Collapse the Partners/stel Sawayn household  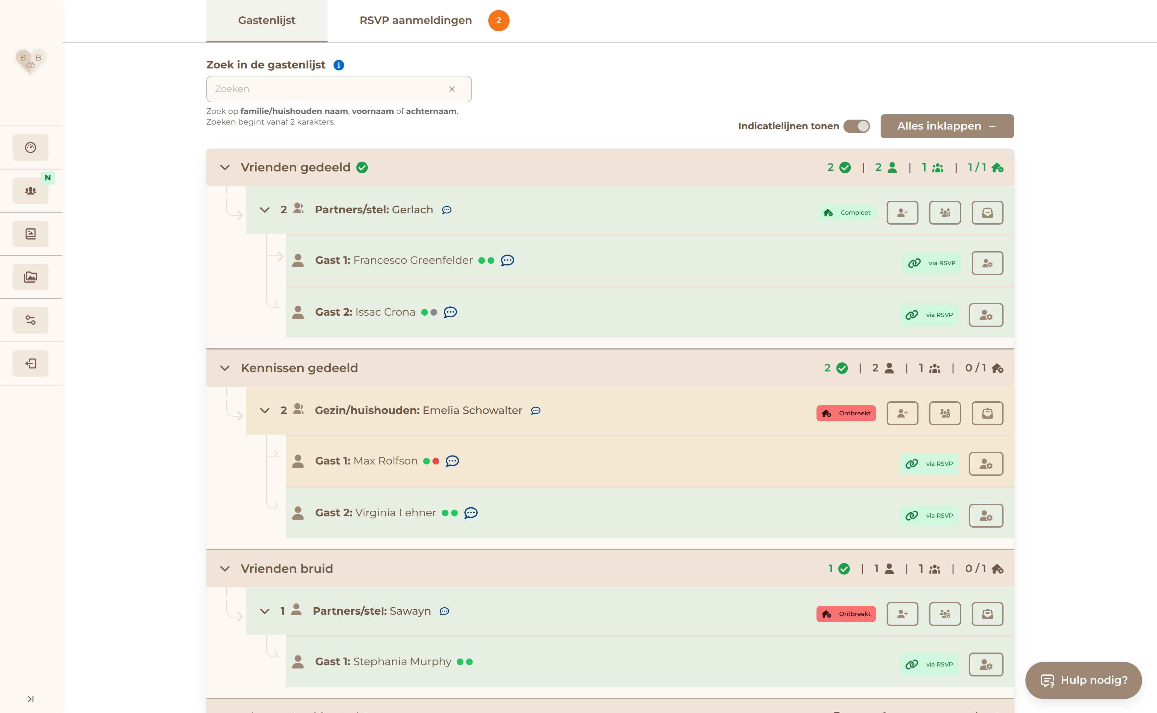(x=265, y=611)
